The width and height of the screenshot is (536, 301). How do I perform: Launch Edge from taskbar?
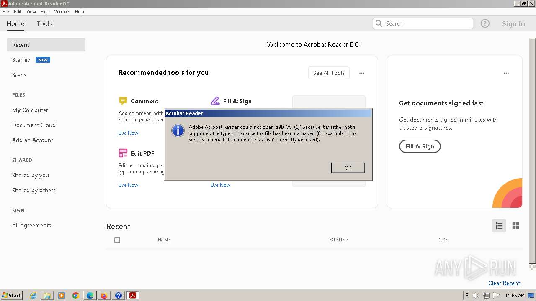[90, 296]
